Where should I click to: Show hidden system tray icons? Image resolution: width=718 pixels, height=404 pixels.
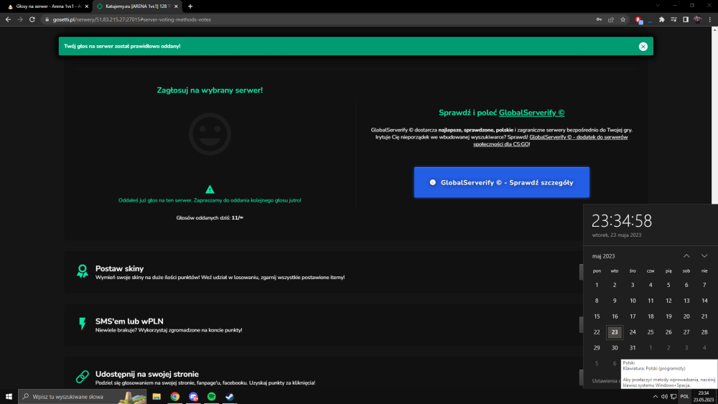pyautogui.click(x=656, y=396)
